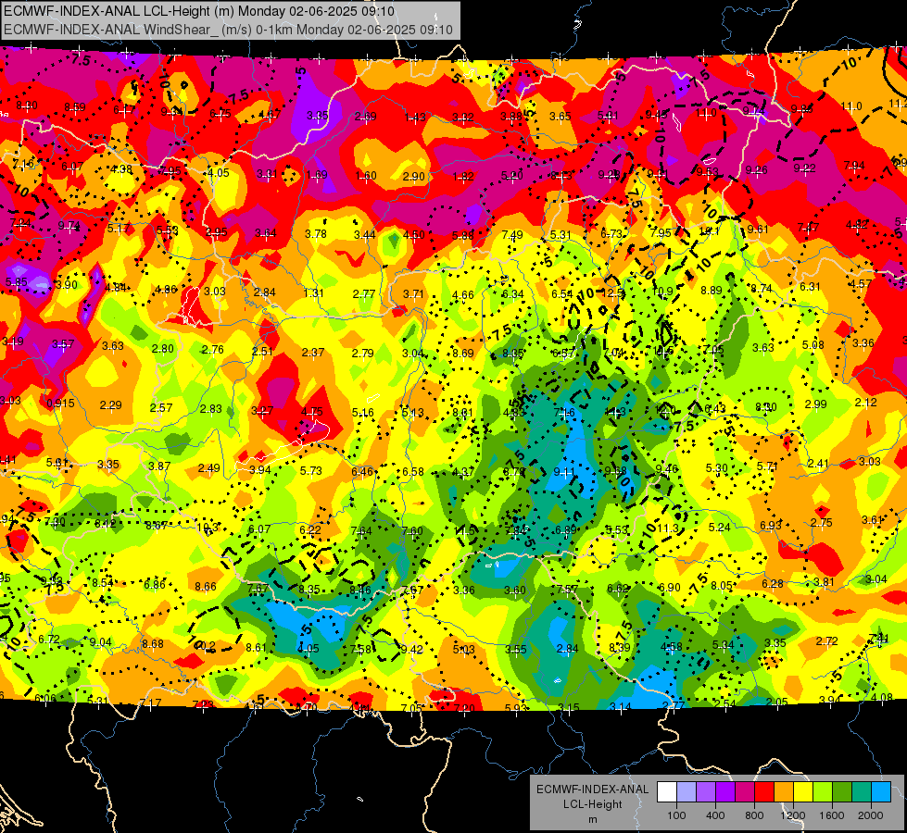Click the wind shear value 12.5
The image size is (907, 833).
point(613,293)
